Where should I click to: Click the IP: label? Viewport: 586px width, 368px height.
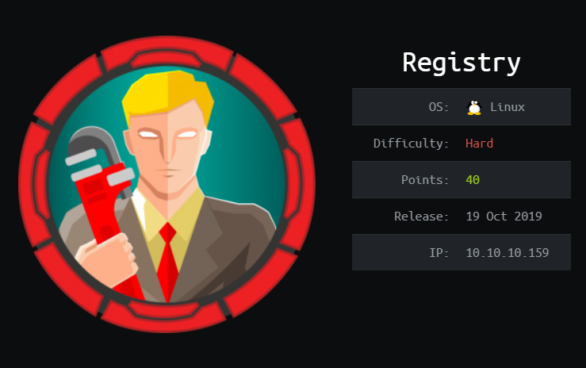click(439, 253)
